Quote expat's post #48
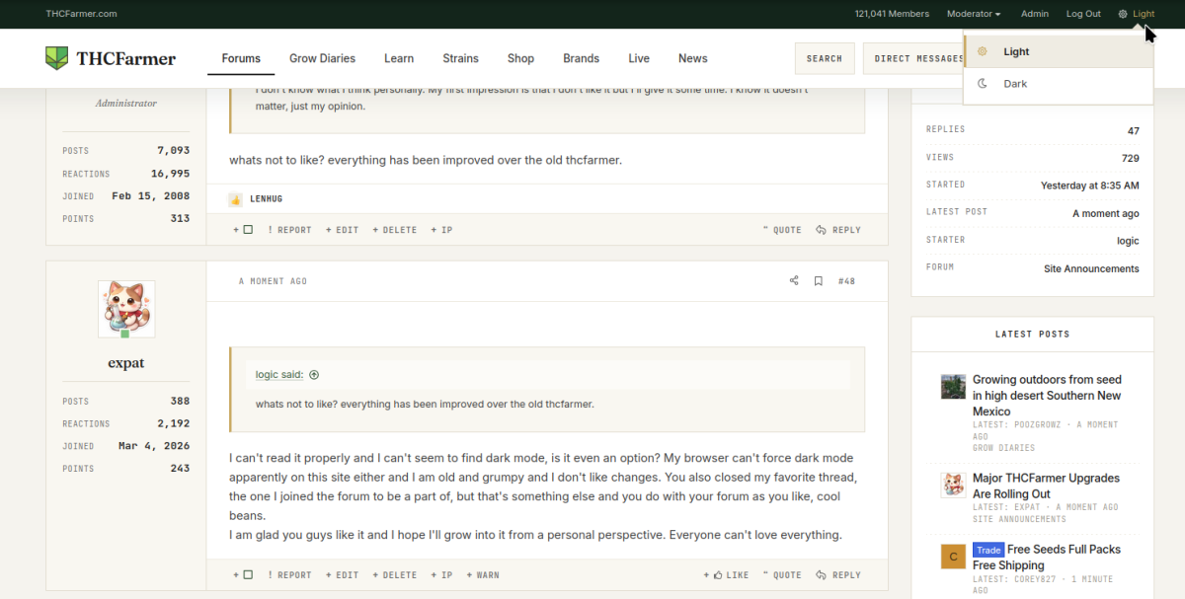 782,575
